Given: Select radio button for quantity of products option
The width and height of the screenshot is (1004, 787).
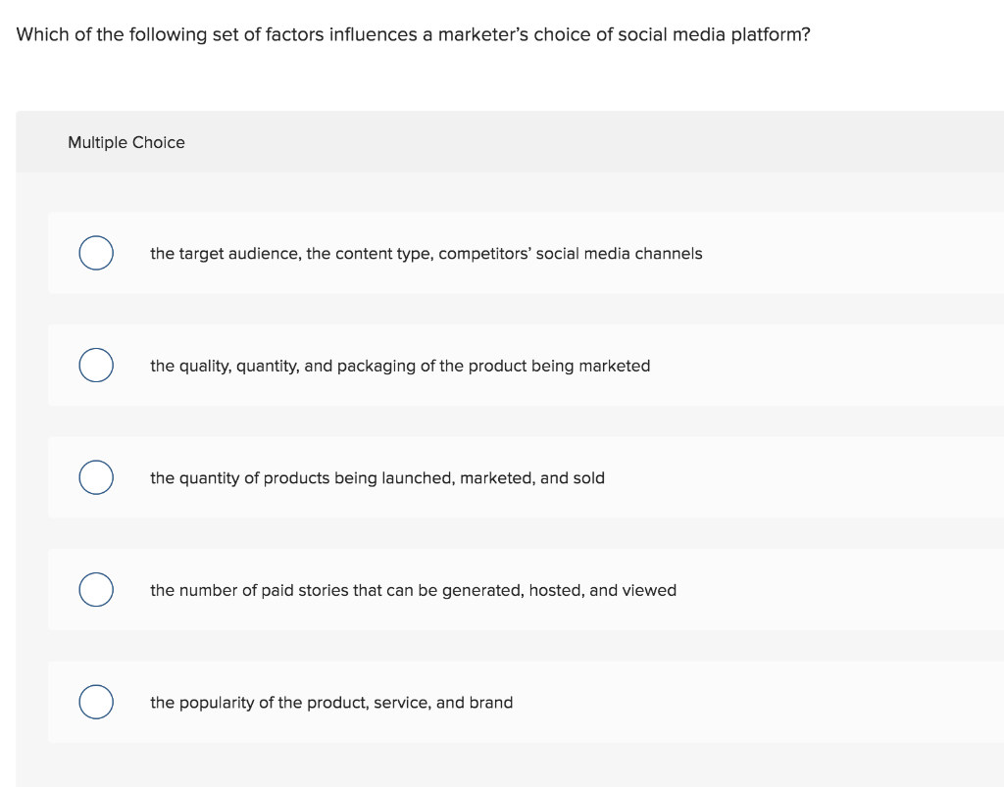Looking at the screenshot, I should (x=95, y=477).
